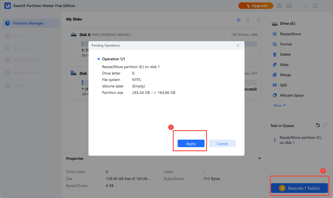Open the feedback note icon beside Upgrade
Screen dimensions: 333x198
click(x=279, y=6)
